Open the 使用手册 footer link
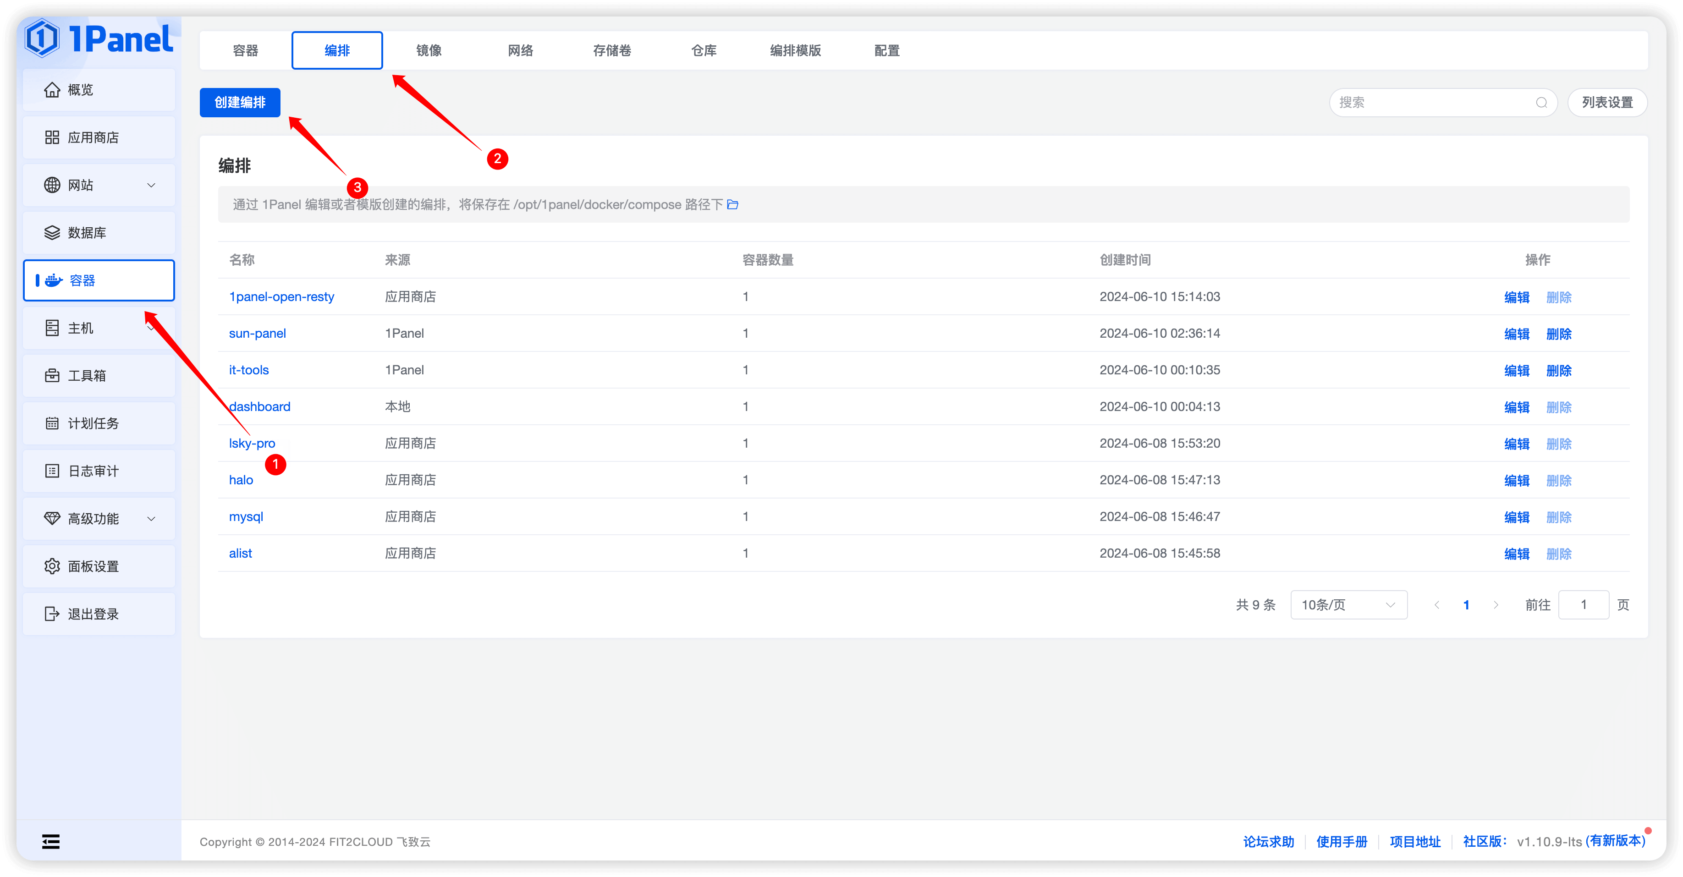This screenshot has height=877, width=1683. pos(1341,842)
